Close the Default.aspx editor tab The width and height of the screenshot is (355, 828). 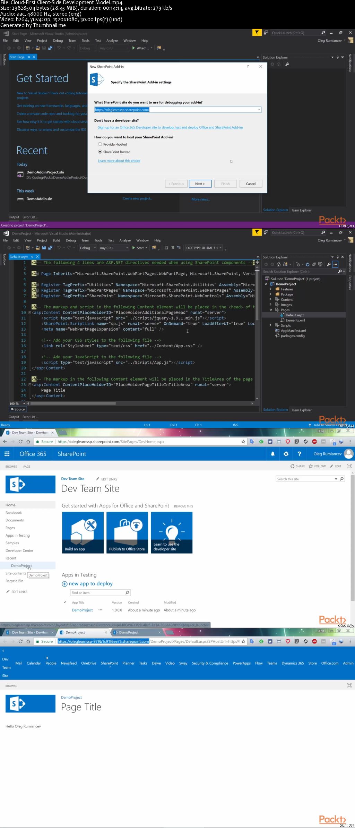click(37, 257)
